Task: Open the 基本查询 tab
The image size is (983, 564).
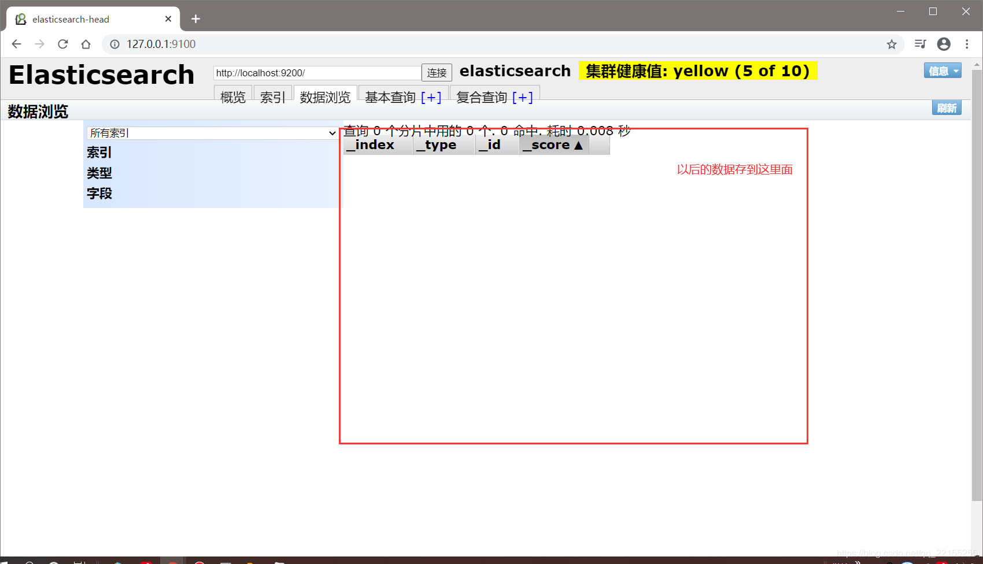Action: point(390,97)
